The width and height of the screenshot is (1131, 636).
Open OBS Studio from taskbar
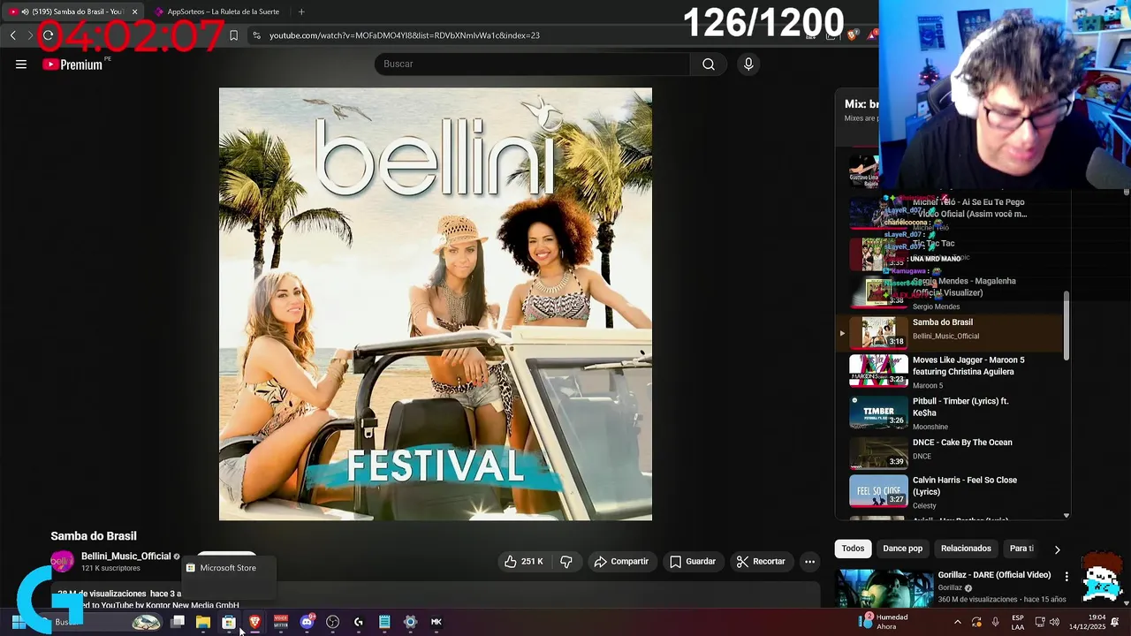(x=332, y=622)
